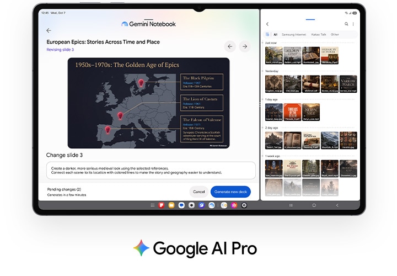Open the three-dot more options menu

(353, 24)
